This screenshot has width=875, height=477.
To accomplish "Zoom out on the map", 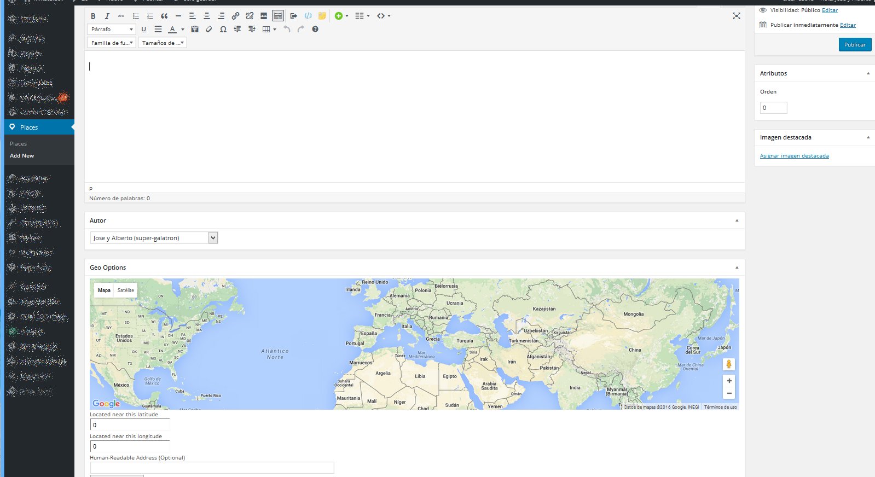I will pyautogui.click(x=729, y=393).
